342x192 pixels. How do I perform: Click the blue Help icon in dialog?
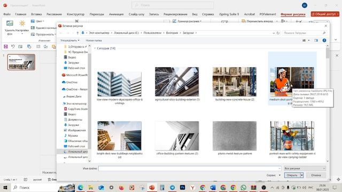[x=324, y=41]
